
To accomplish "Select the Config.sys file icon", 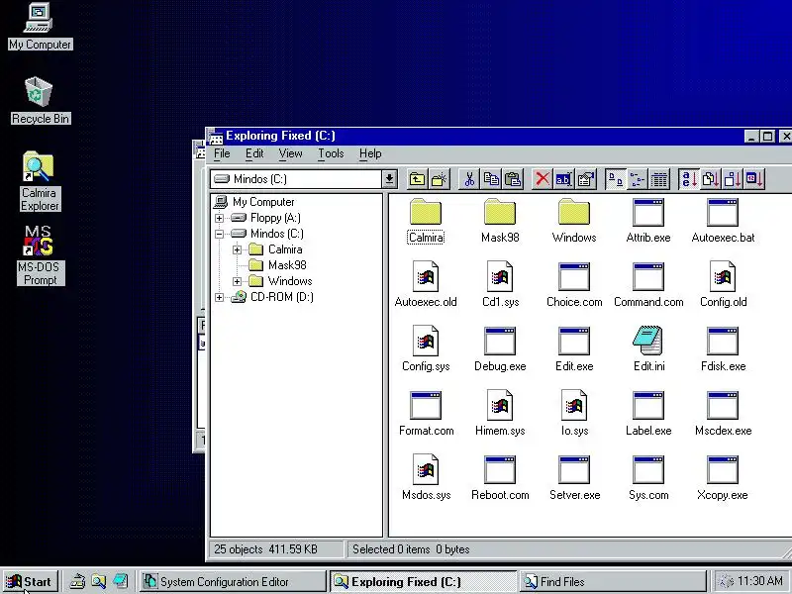I will pyautogui.click(x=426, y=341).
